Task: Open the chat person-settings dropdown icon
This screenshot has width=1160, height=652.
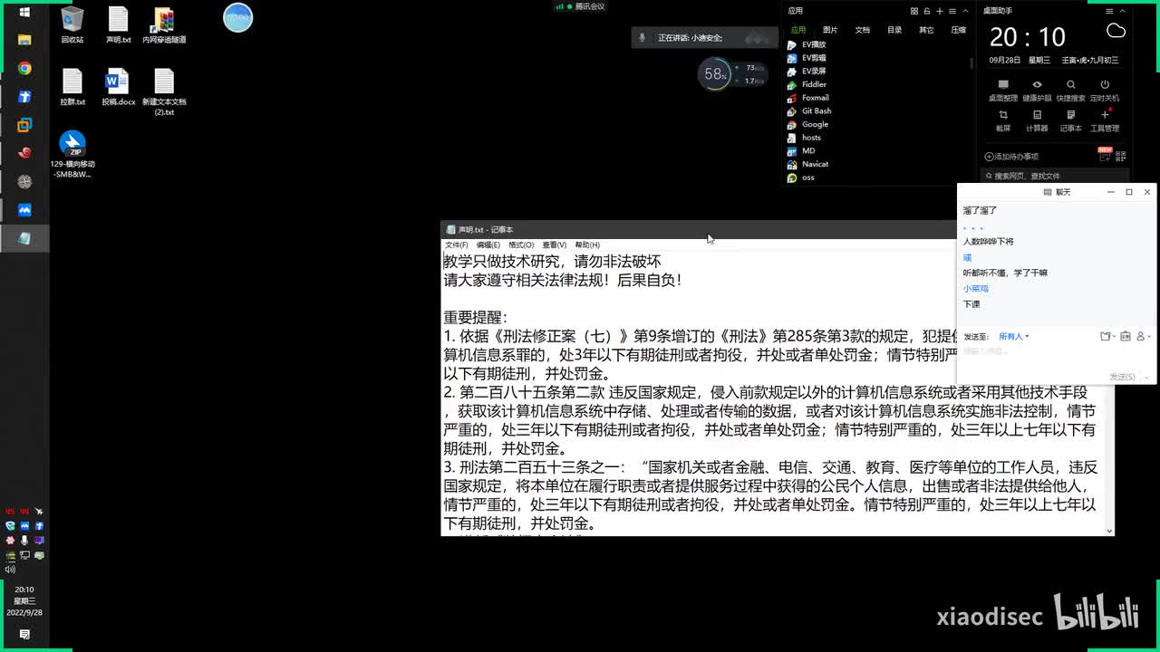Action: (x=1144, y=336)
